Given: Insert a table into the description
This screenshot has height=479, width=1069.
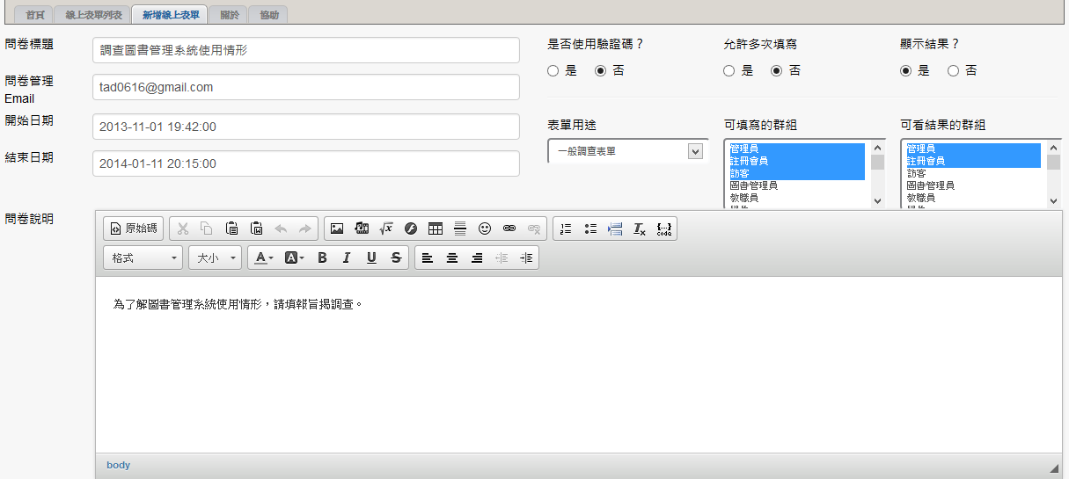Looking at the screenshot, I should pos(436,229).
